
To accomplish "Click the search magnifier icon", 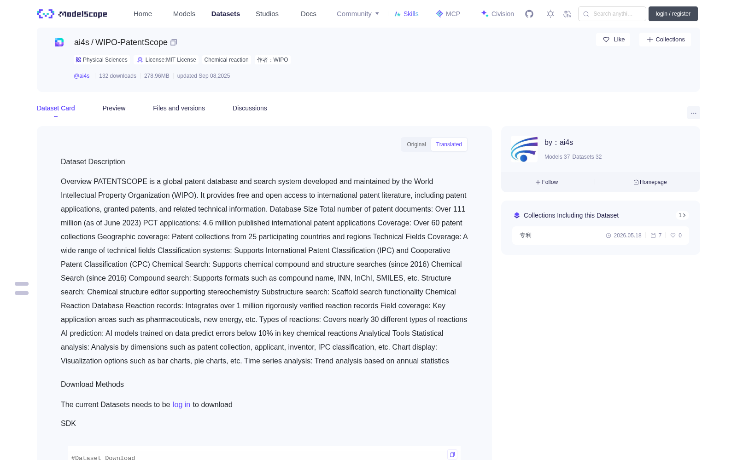I will (586, 14).
